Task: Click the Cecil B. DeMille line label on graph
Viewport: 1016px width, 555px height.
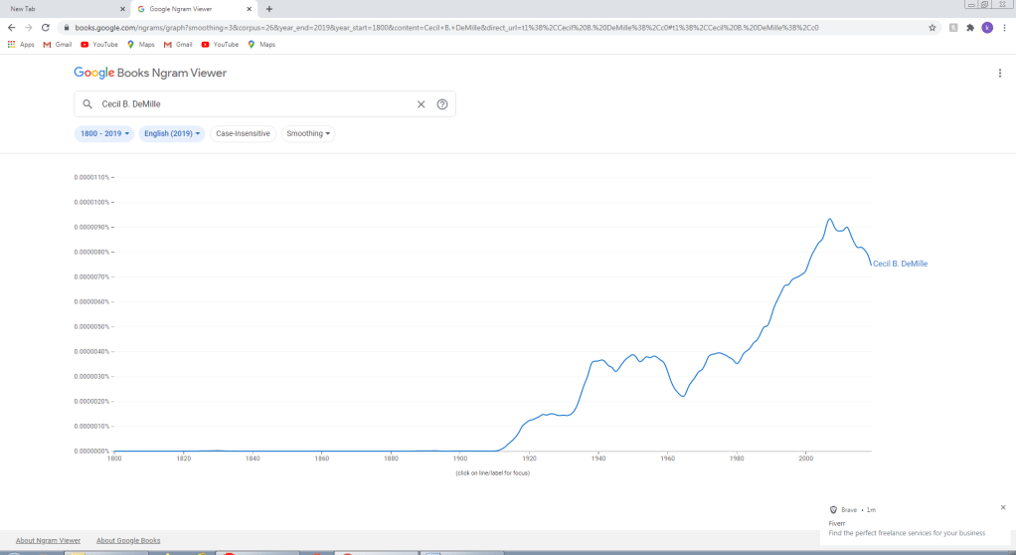Action: point(900,264)
